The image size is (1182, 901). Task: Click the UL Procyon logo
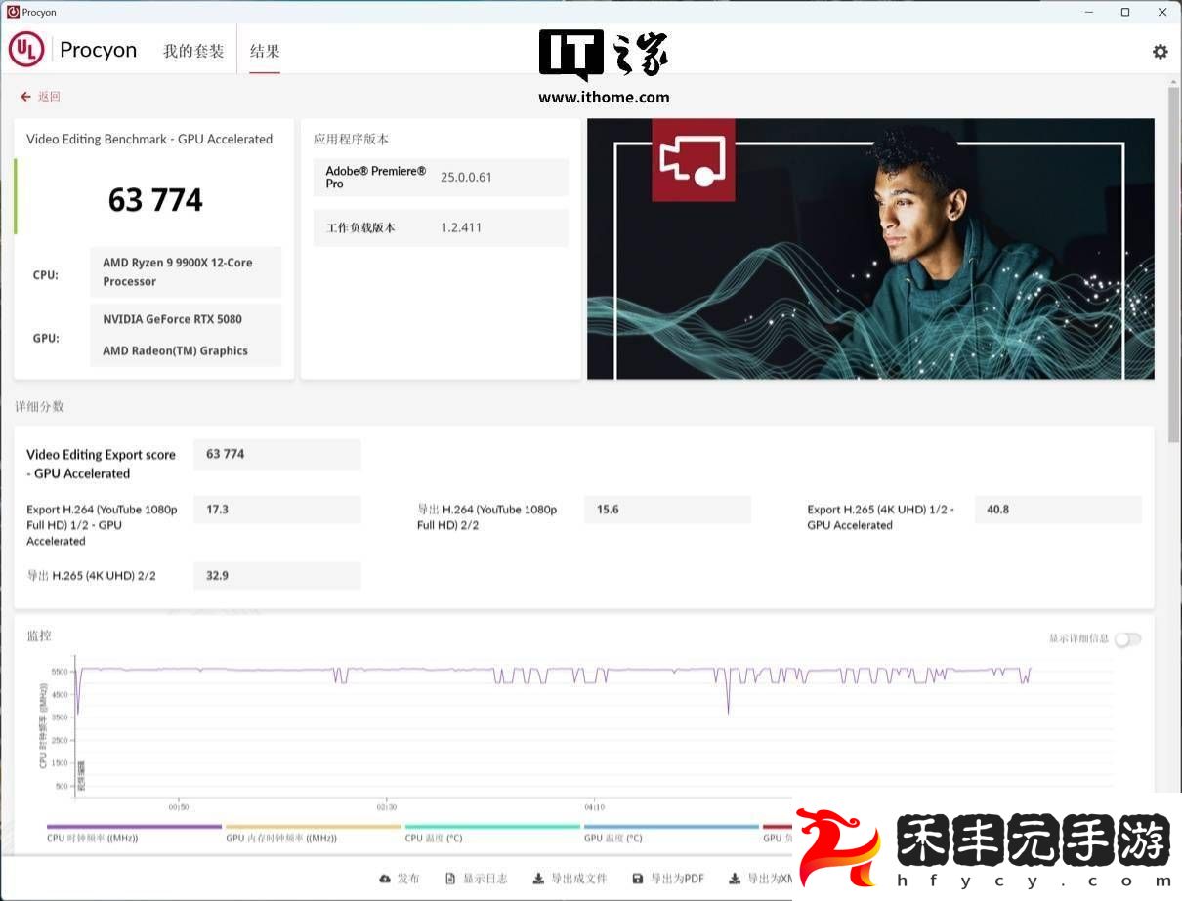(x=26, y=50)
